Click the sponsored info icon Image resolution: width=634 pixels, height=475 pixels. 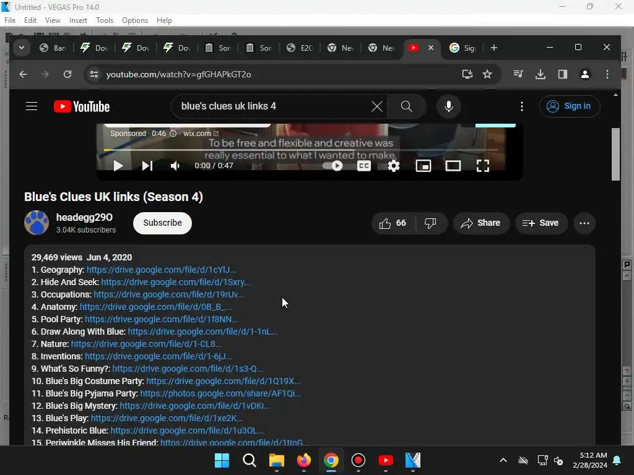click(173, 134)
